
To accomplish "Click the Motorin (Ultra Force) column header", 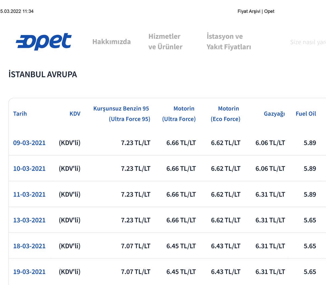I will coord(179,114).
